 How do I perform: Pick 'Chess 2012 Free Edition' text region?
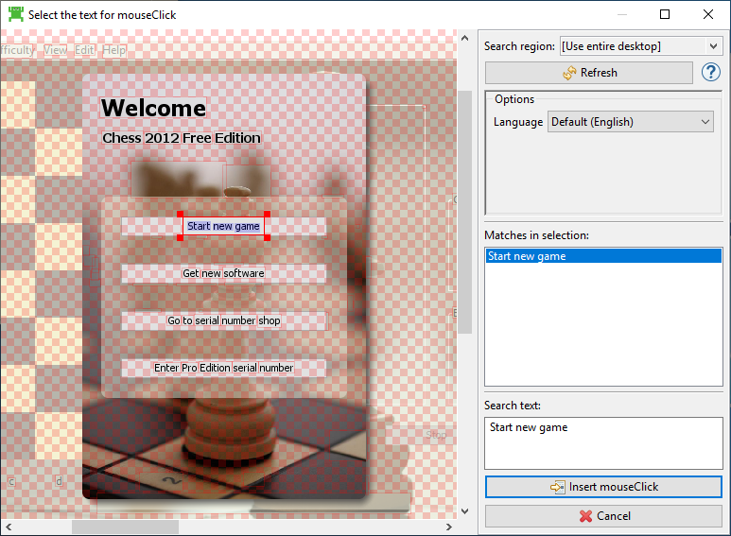(181, 138)
